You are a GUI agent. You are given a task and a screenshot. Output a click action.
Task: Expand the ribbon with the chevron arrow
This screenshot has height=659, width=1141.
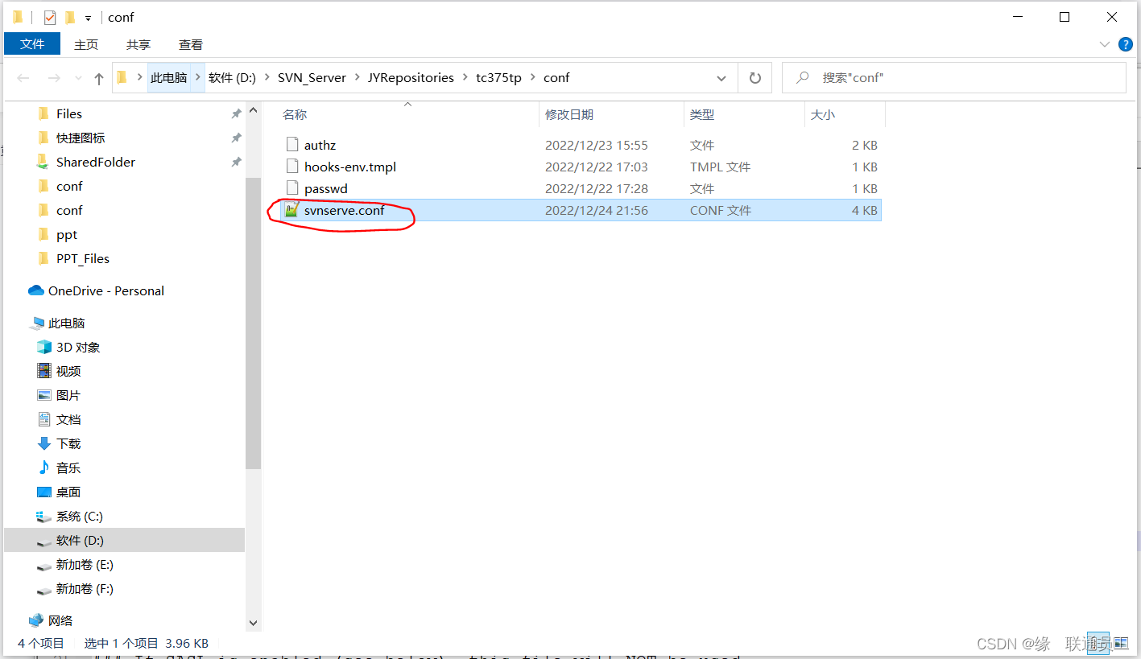coord(1104,44)
